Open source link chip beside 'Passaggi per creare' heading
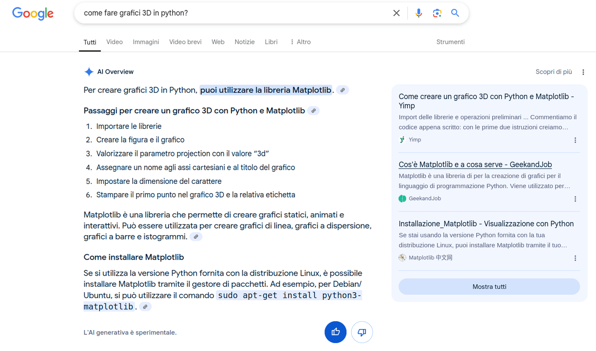 (313, 111)
